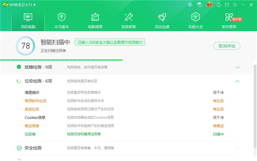Open the hamburger main menu icon
Image resolution: width=257 pixels, height=161 pixels.
235,5
